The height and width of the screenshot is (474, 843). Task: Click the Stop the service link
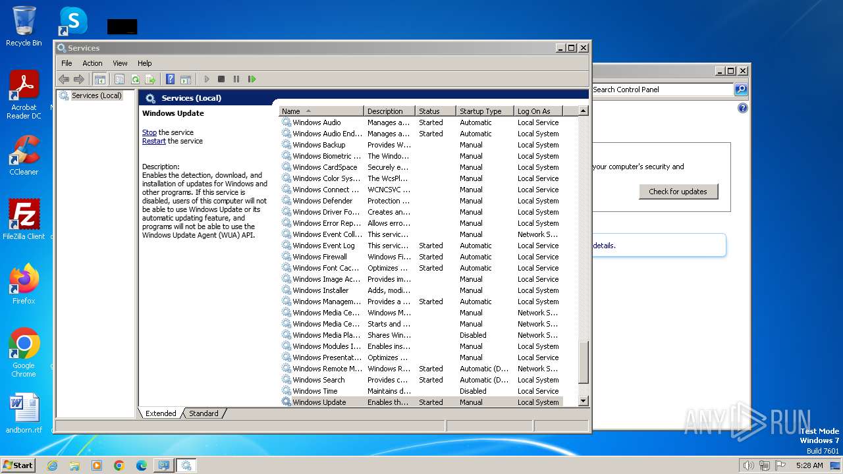[x=150, y=132]
